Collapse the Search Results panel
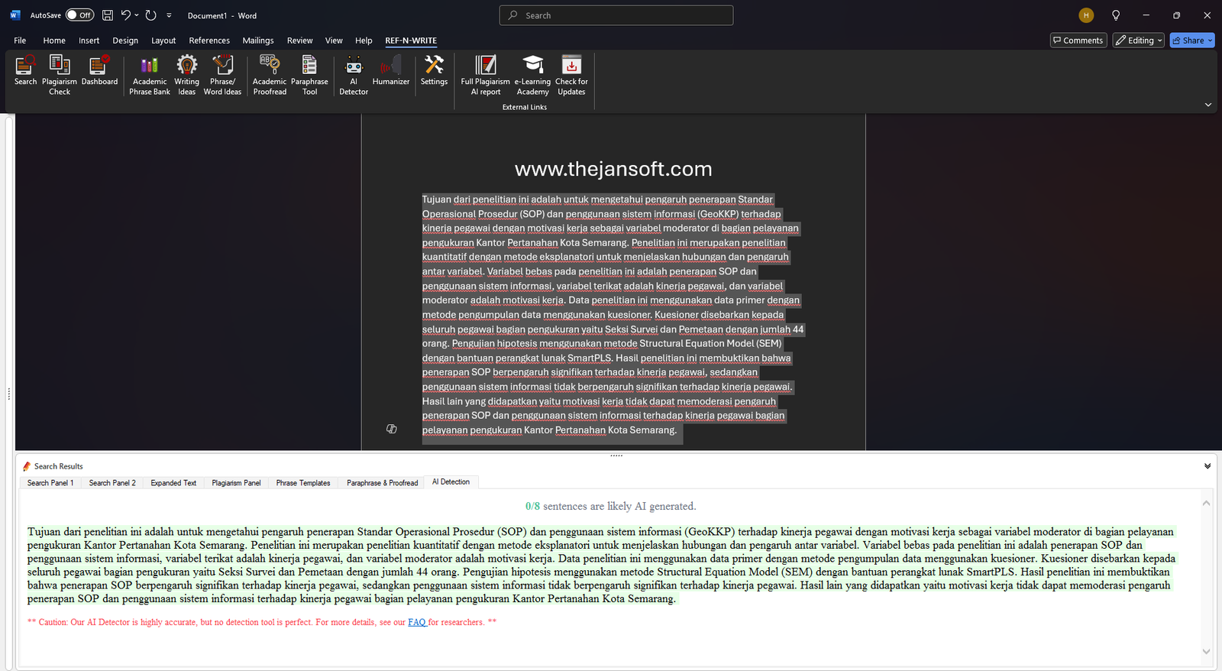 coord(1207,466)
